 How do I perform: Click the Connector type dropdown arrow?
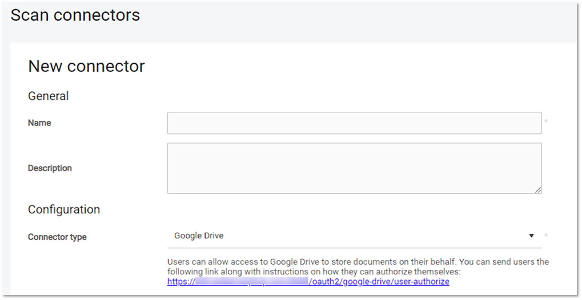(531, 236)
